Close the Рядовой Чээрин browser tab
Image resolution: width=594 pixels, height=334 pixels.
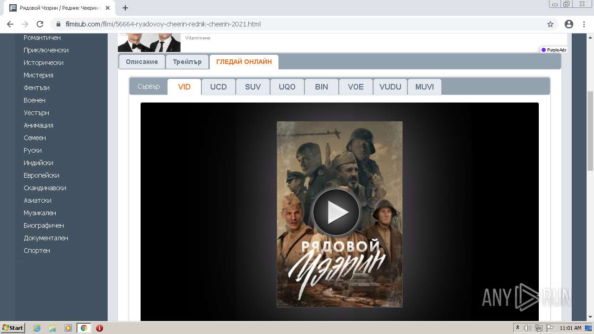pyautogui.click(x=108, y=8)
